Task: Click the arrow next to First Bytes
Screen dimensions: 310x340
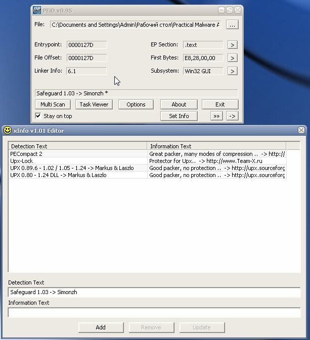Action: 232,58
